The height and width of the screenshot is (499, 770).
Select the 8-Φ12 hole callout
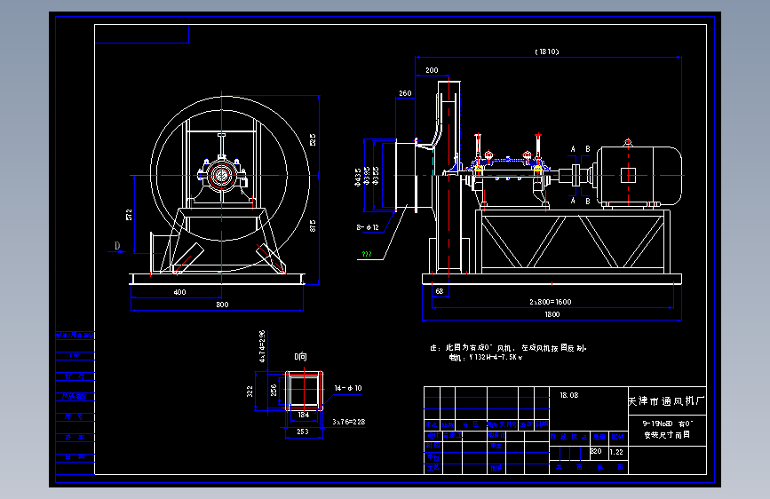tap(368, 227)
